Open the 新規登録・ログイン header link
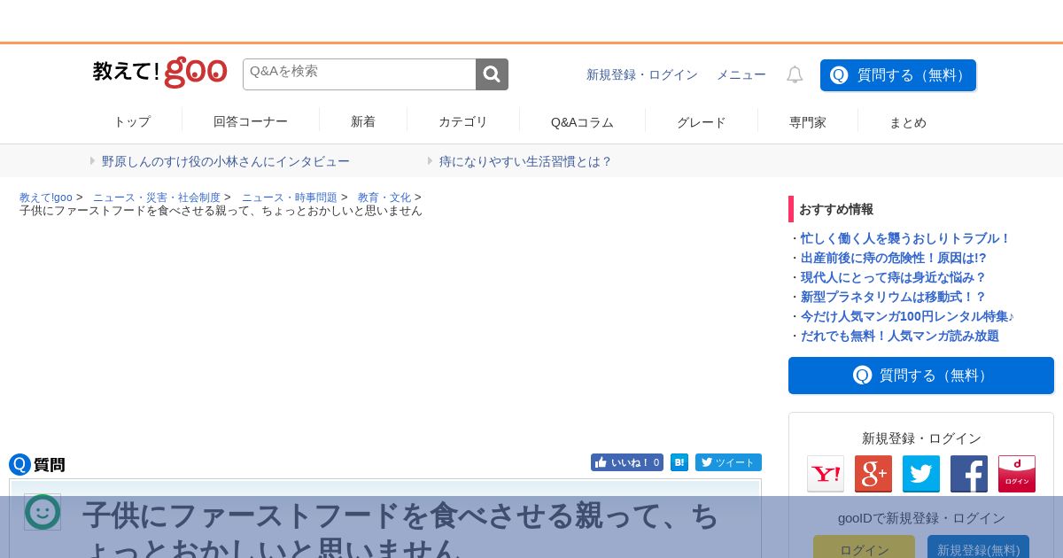 point(642,75)
